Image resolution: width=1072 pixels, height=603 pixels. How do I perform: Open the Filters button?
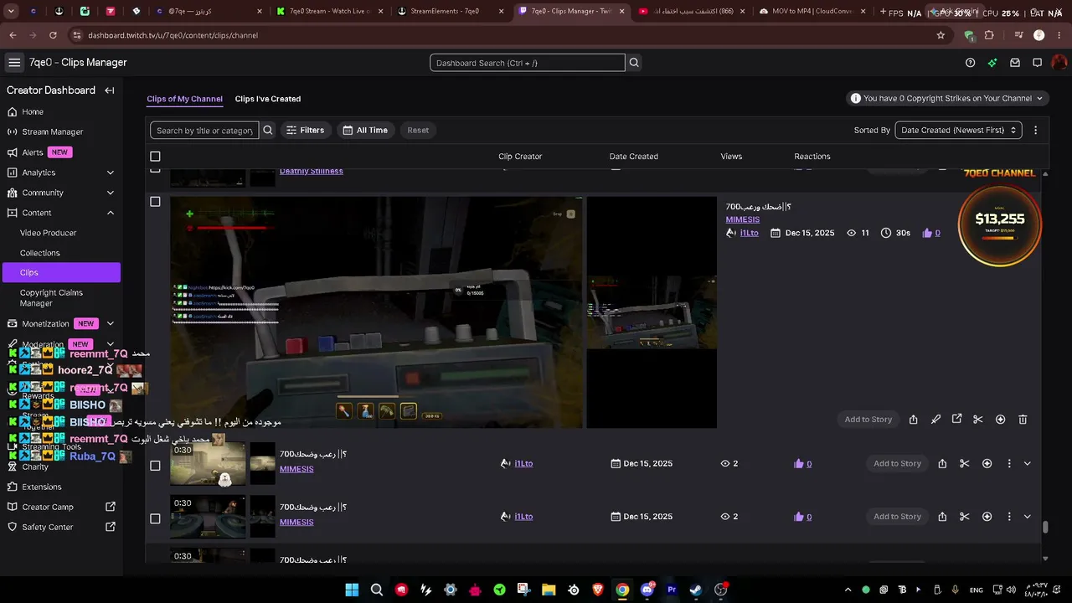click(x=305, y=130)
